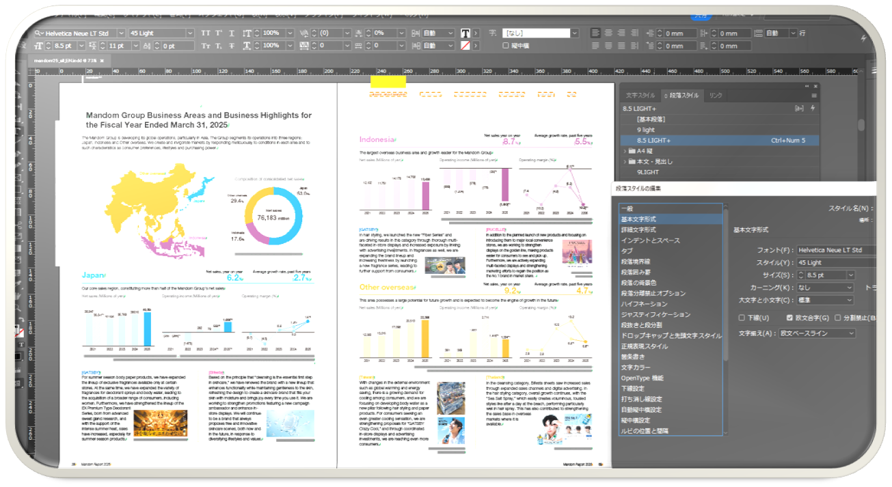Click the Strikethrough text icon

point(232,46)
